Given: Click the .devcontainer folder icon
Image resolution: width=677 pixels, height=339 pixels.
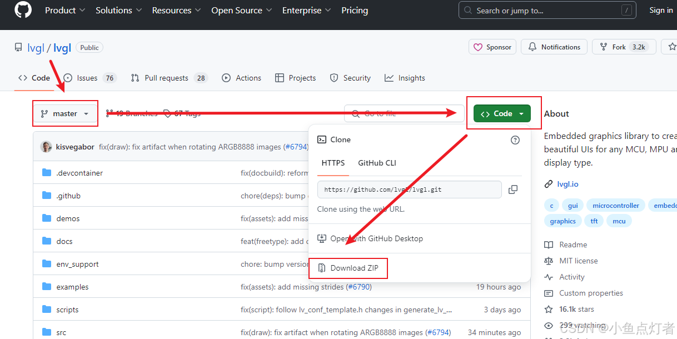Looking at the screenshot, I should point(47,173).
